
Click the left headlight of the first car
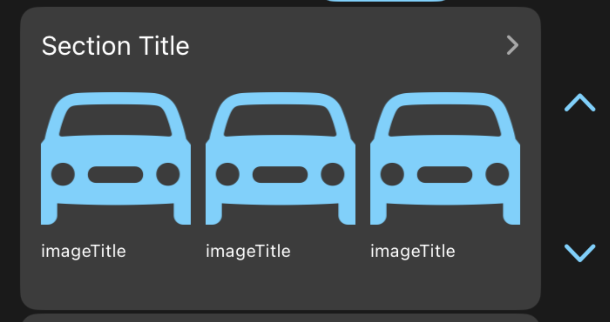click(63, 174)
